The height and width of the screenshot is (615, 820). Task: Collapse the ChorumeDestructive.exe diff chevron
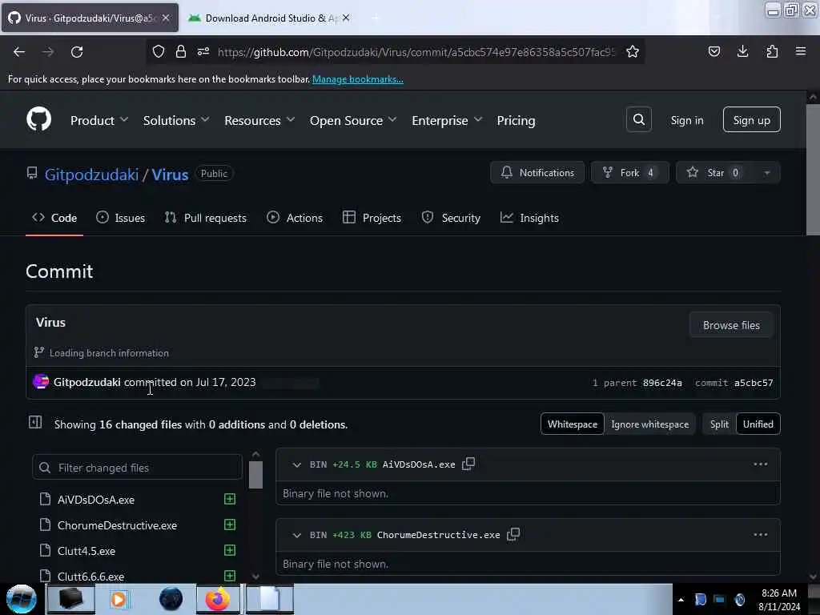(296, 535)
